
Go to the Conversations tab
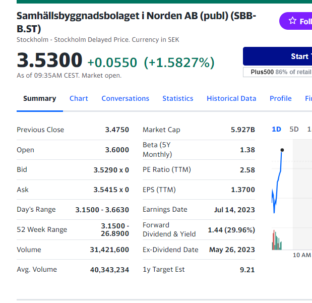pyautogui.click(x=125, y=98)
